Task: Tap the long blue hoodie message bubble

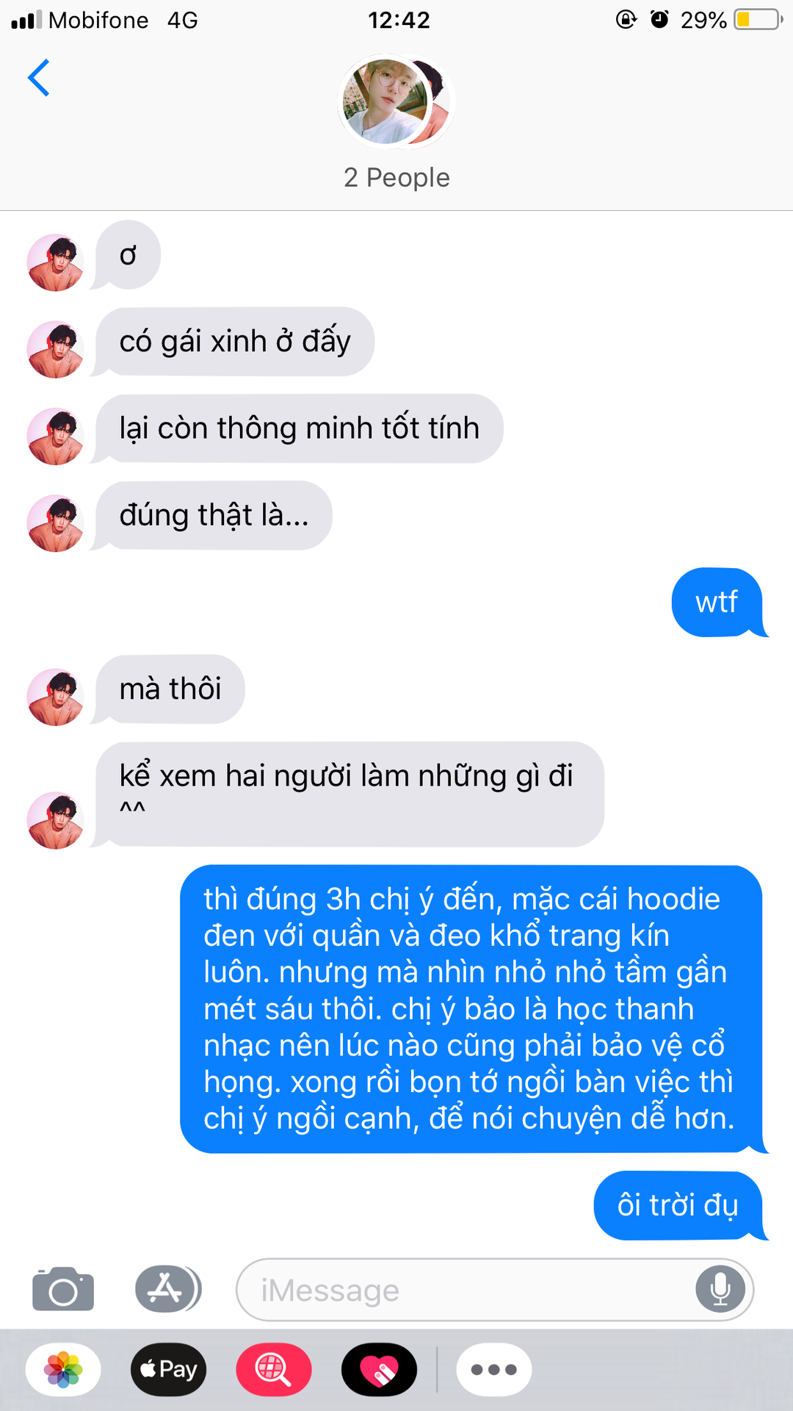Action: point(472,1009)
